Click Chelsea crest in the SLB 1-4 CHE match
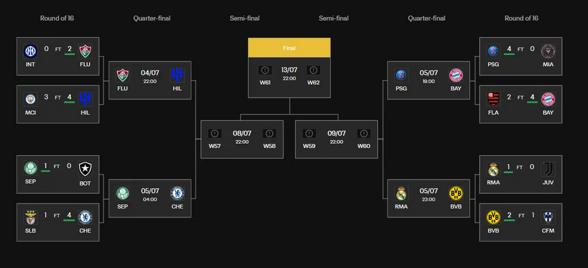The height and width of the screenshot is (268, 588). 85,217
